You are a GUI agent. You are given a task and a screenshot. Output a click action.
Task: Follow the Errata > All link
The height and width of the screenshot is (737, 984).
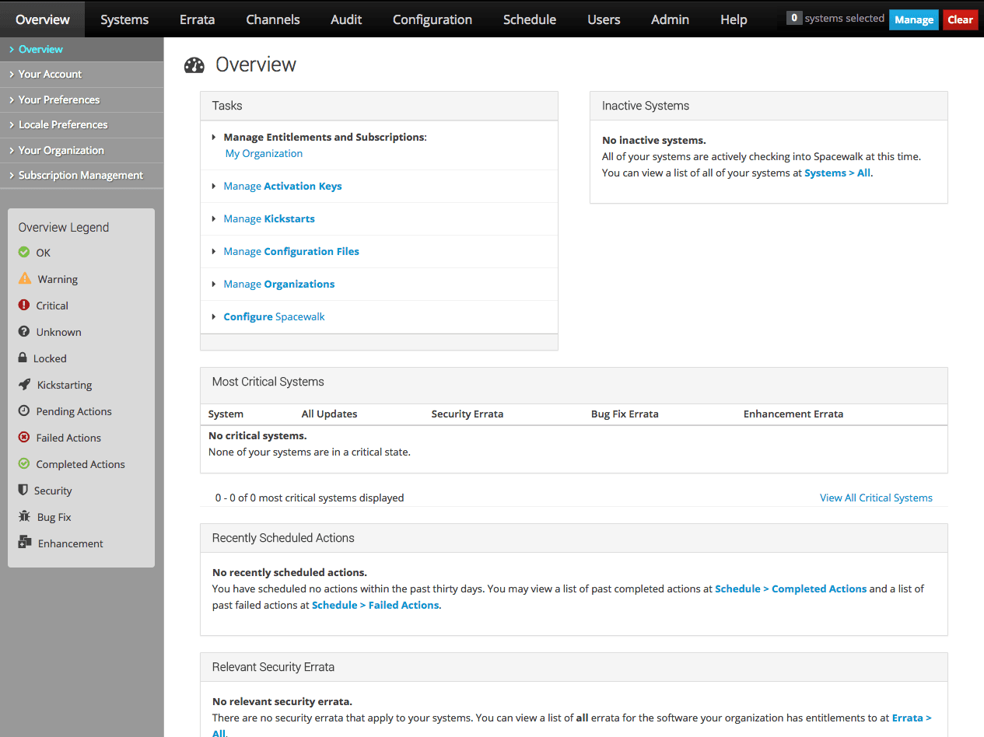coord(912,718)
